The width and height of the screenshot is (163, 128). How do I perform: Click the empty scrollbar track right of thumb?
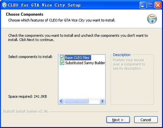pyautogui.click(x=94, y=101)
